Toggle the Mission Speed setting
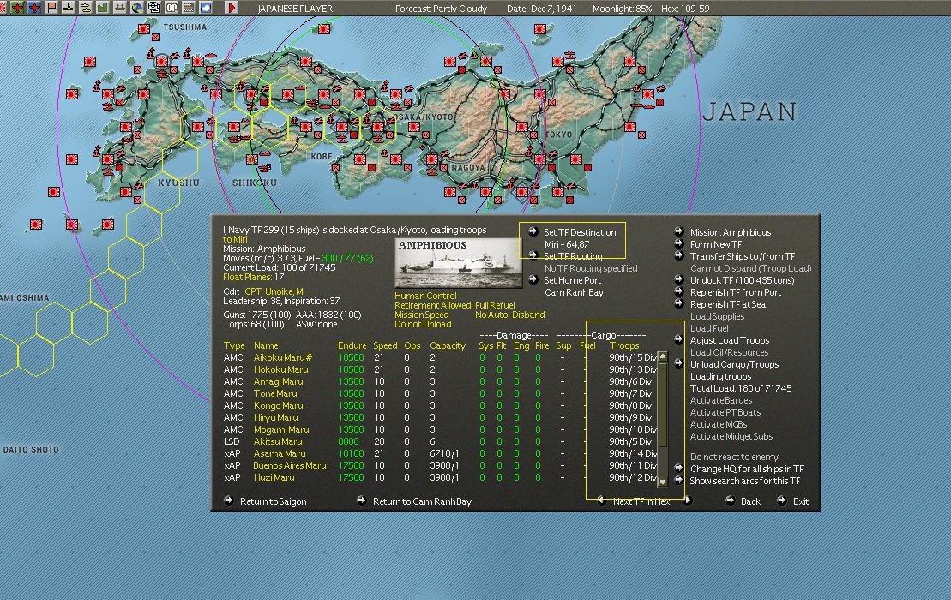 [422, 315]
